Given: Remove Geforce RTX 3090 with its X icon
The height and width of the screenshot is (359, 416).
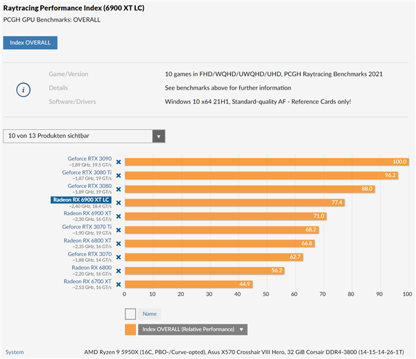Looking at the screenshot, I should [x=118, y=162].
